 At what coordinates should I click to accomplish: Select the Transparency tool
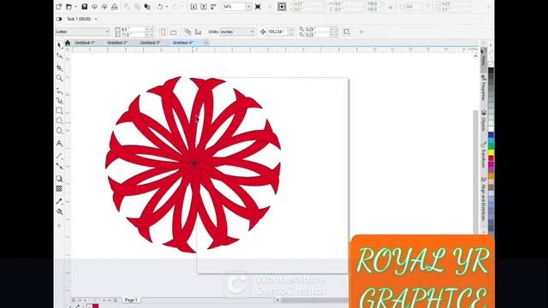(x=59, y=189)
